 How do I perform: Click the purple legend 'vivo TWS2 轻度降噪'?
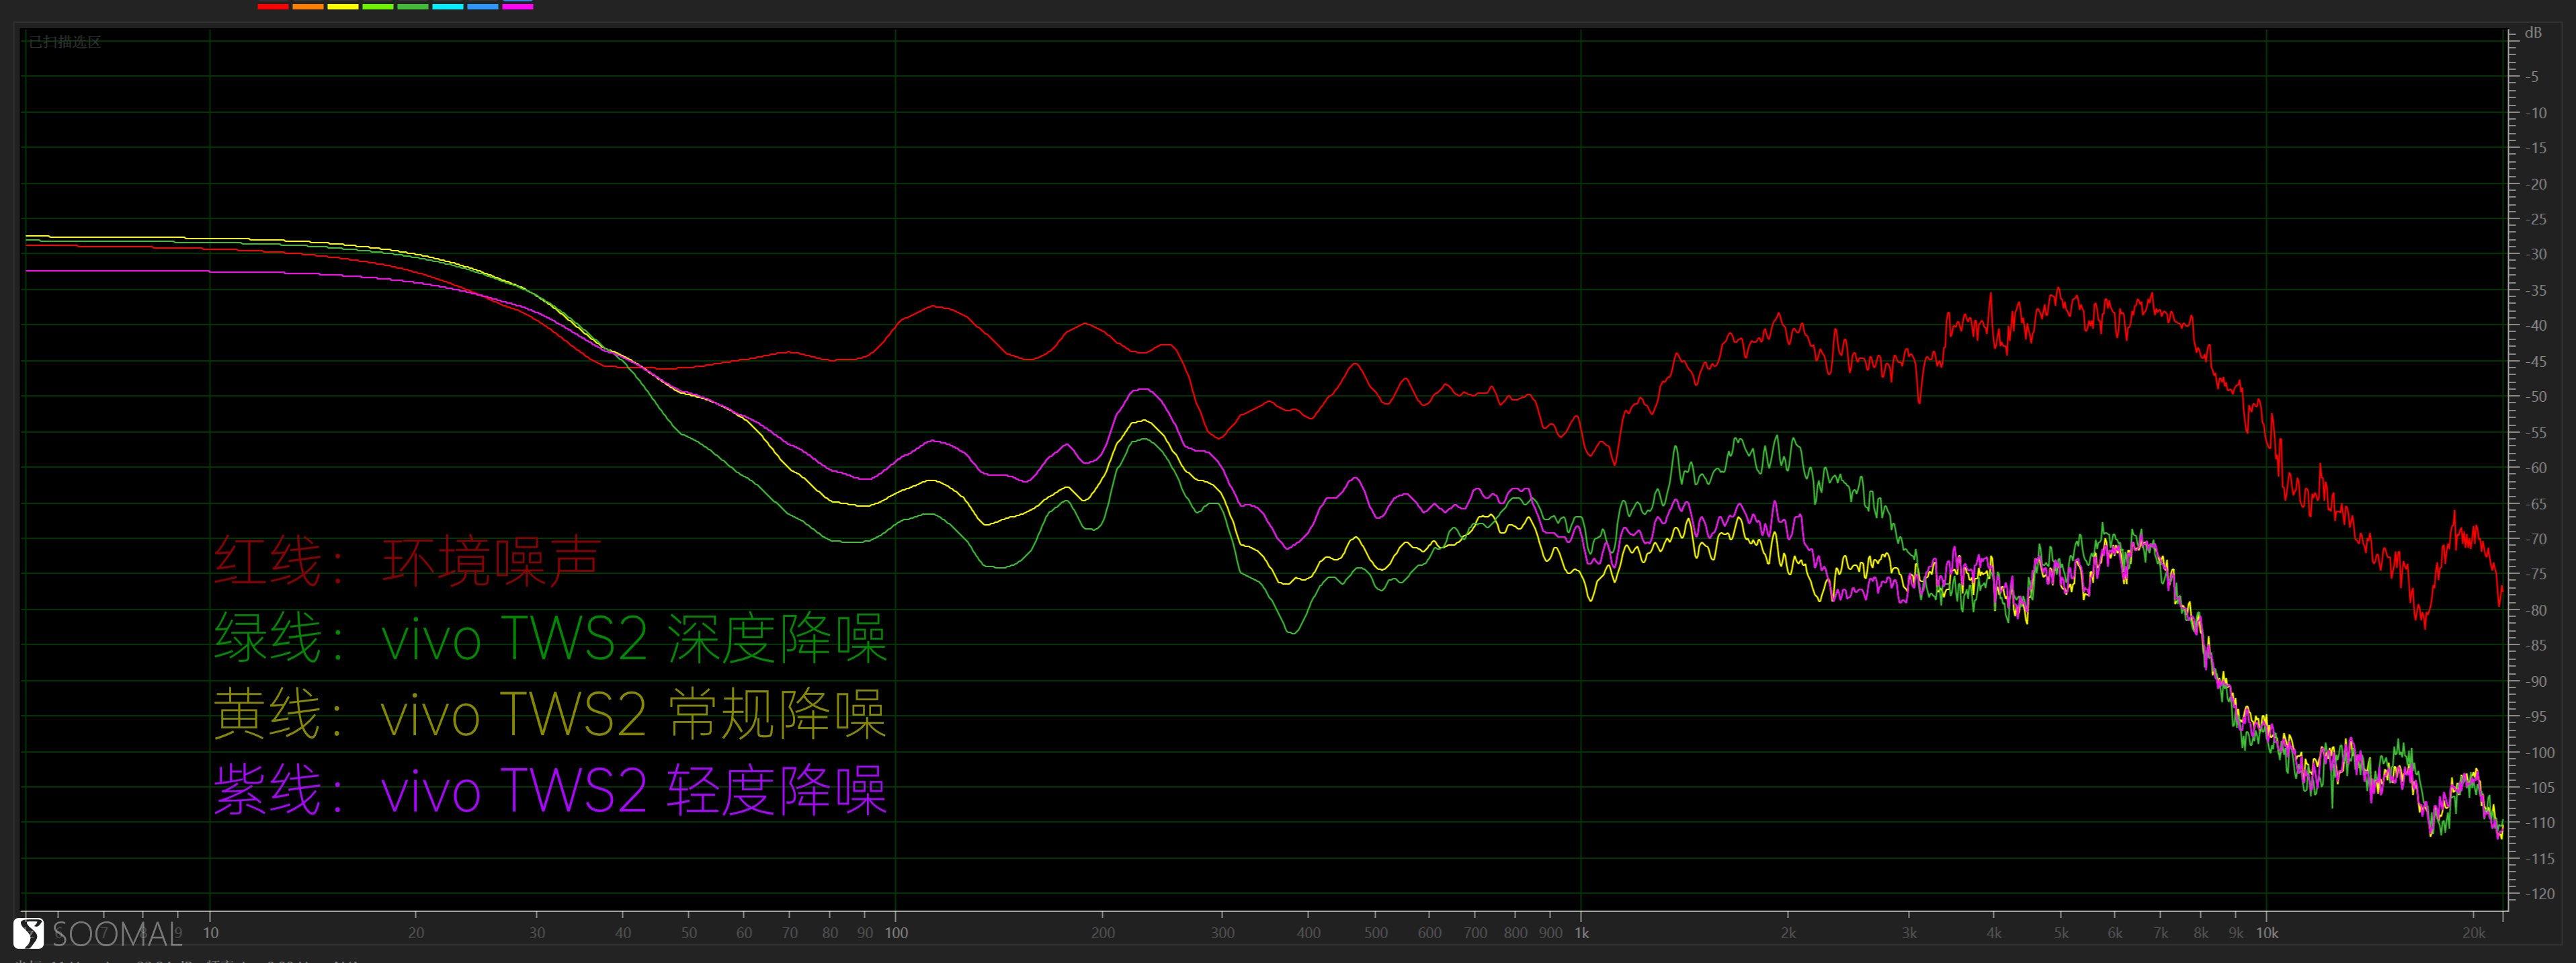634,791
